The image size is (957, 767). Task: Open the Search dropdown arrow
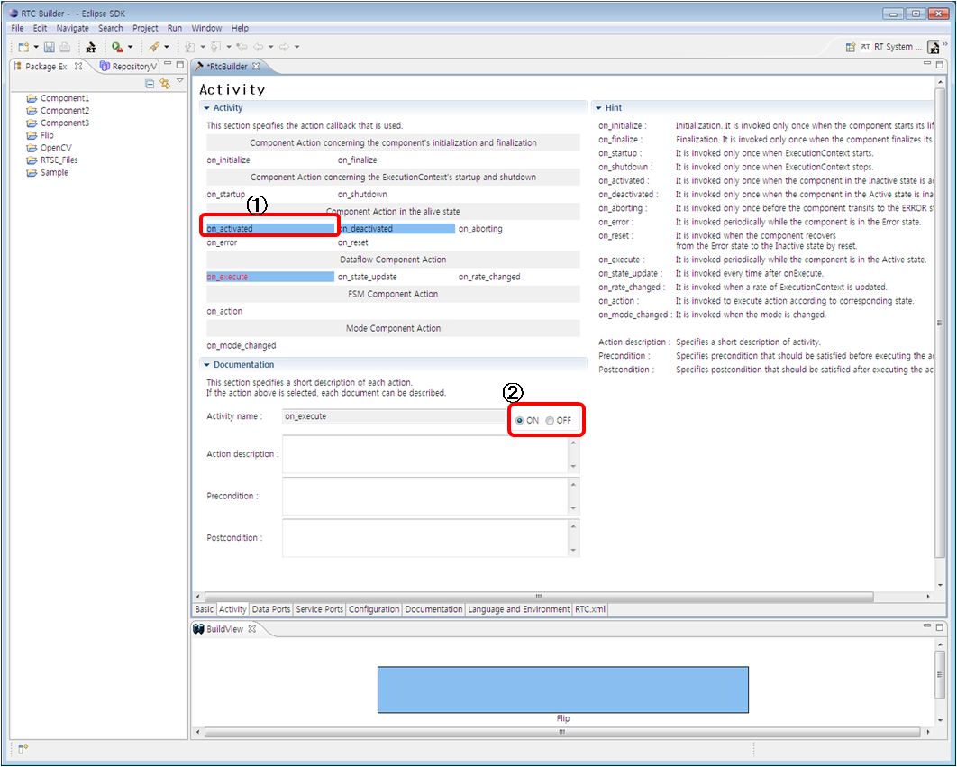(167, 47)
